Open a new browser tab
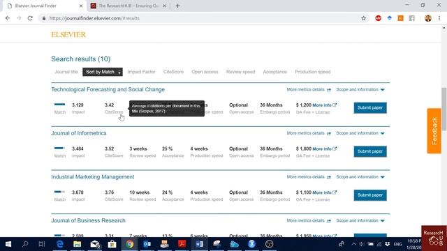 [x=177, y=6]
